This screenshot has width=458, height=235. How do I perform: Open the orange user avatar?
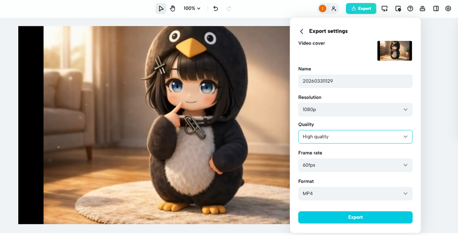322,9
